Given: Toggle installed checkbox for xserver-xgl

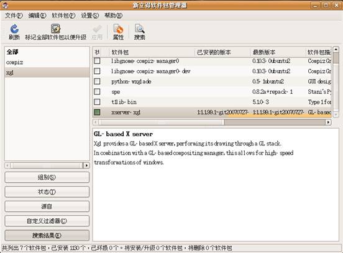Looking at the screenshot, I should coord(97,112).
